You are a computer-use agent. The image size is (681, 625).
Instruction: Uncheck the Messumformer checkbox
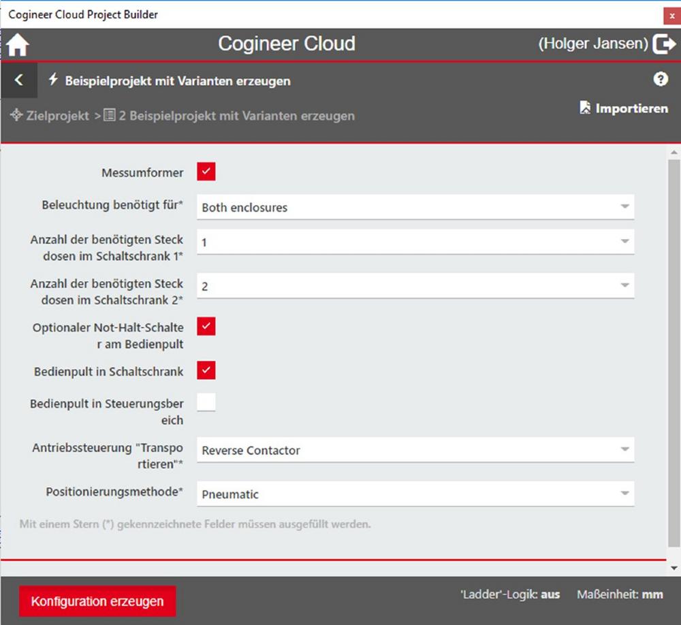click(206, 172)
